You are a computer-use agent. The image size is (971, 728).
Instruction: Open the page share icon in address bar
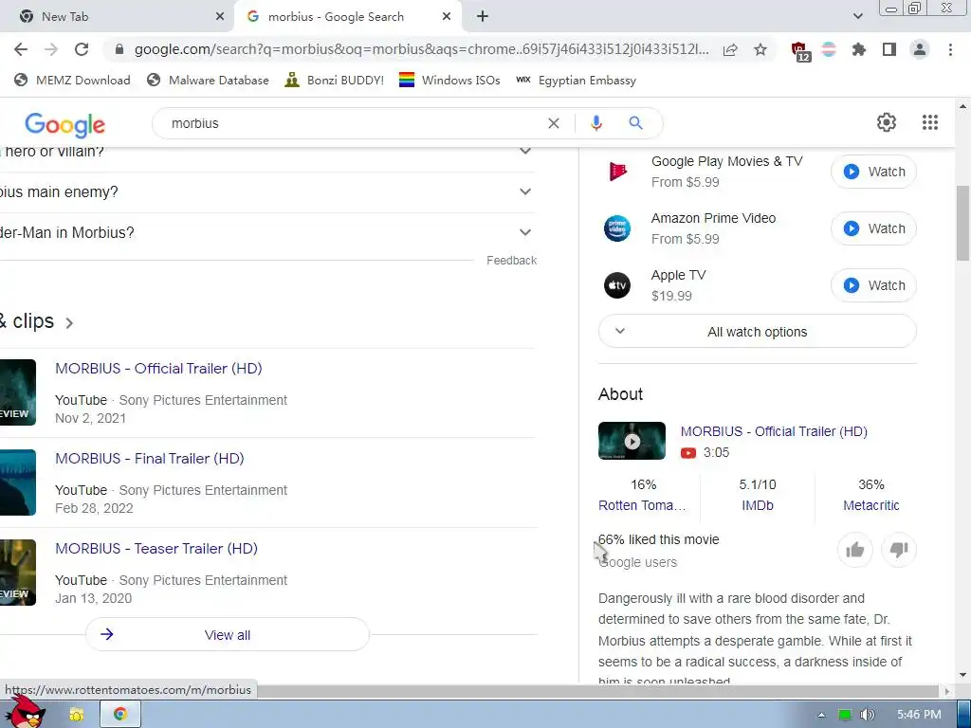coord(730,49)
